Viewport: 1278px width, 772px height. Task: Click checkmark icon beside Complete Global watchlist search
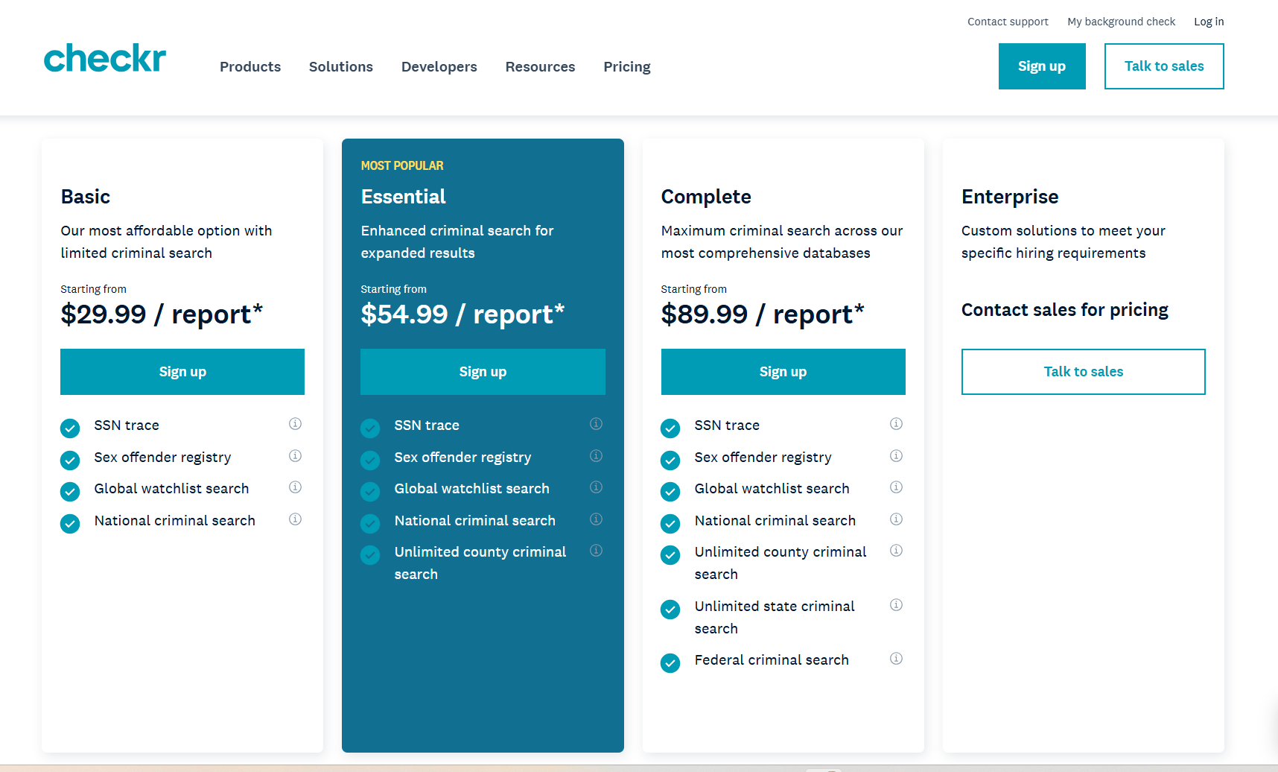(x=670, y=492)
